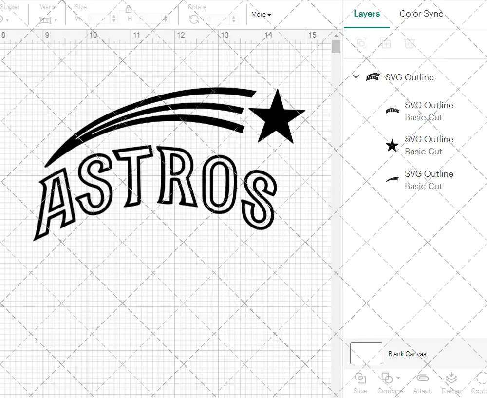Click the Attach tool

[x=422, y=383]
